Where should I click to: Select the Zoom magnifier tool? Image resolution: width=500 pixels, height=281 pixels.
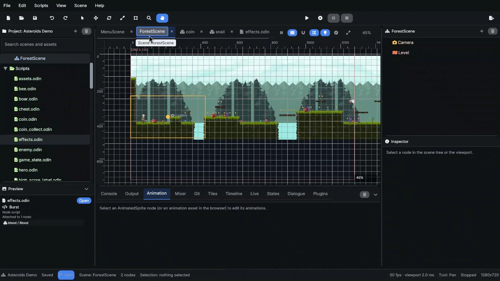149,18
